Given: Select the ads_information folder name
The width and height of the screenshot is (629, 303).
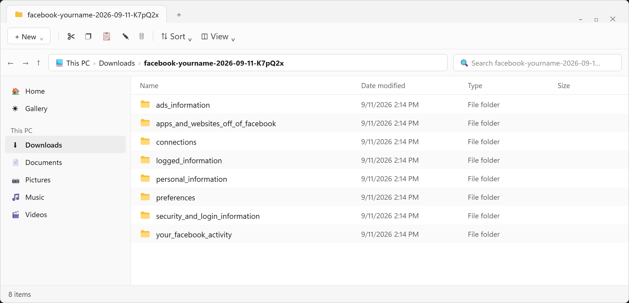Looking at the screenshot, I should pyautogui.click(x=183, y=105).
